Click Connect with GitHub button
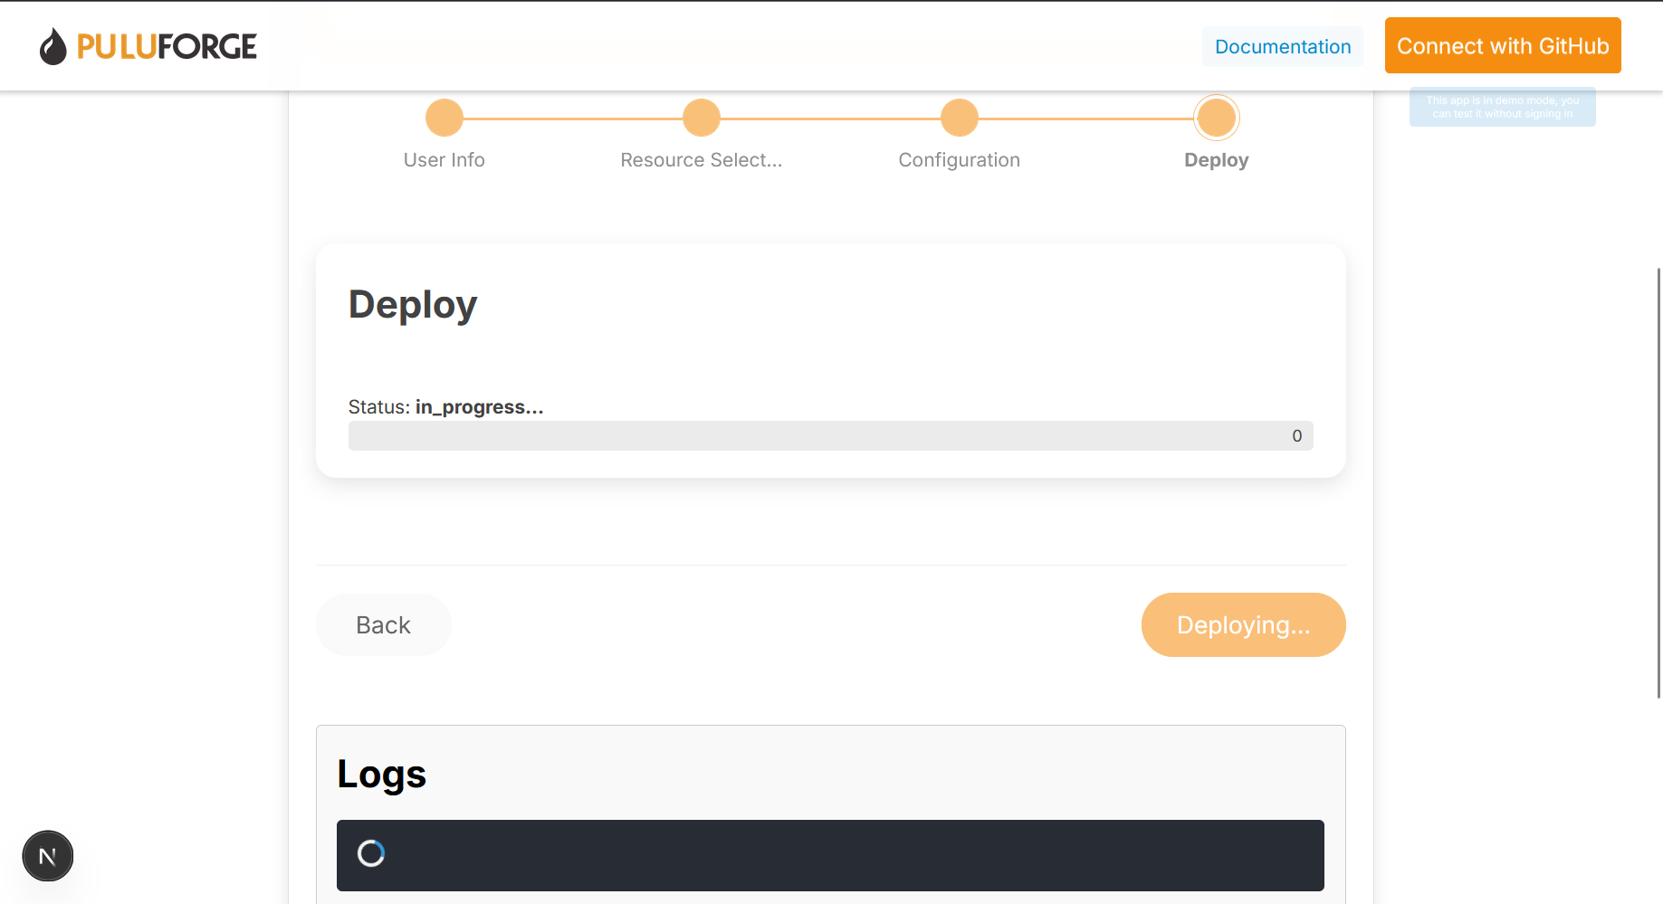This screenshot has height=904, width=1663. [x=1503, y=45]
